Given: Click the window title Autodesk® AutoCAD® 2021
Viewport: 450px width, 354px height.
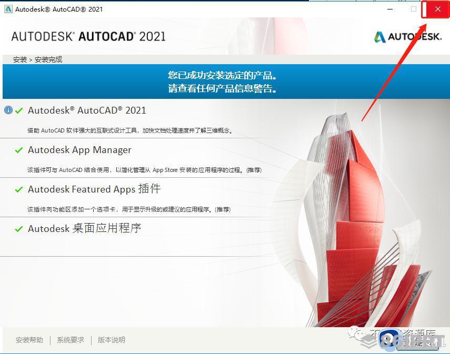Looking at the screenshot, I should [x=59, y=9].
